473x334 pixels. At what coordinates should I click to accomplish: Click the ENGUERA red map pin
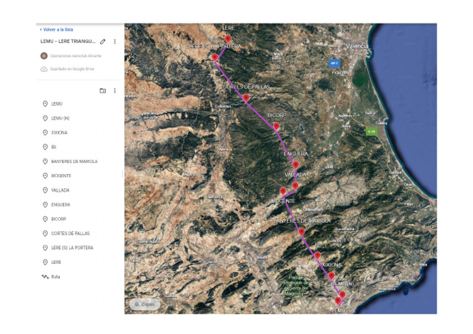[x=296, y=165]
